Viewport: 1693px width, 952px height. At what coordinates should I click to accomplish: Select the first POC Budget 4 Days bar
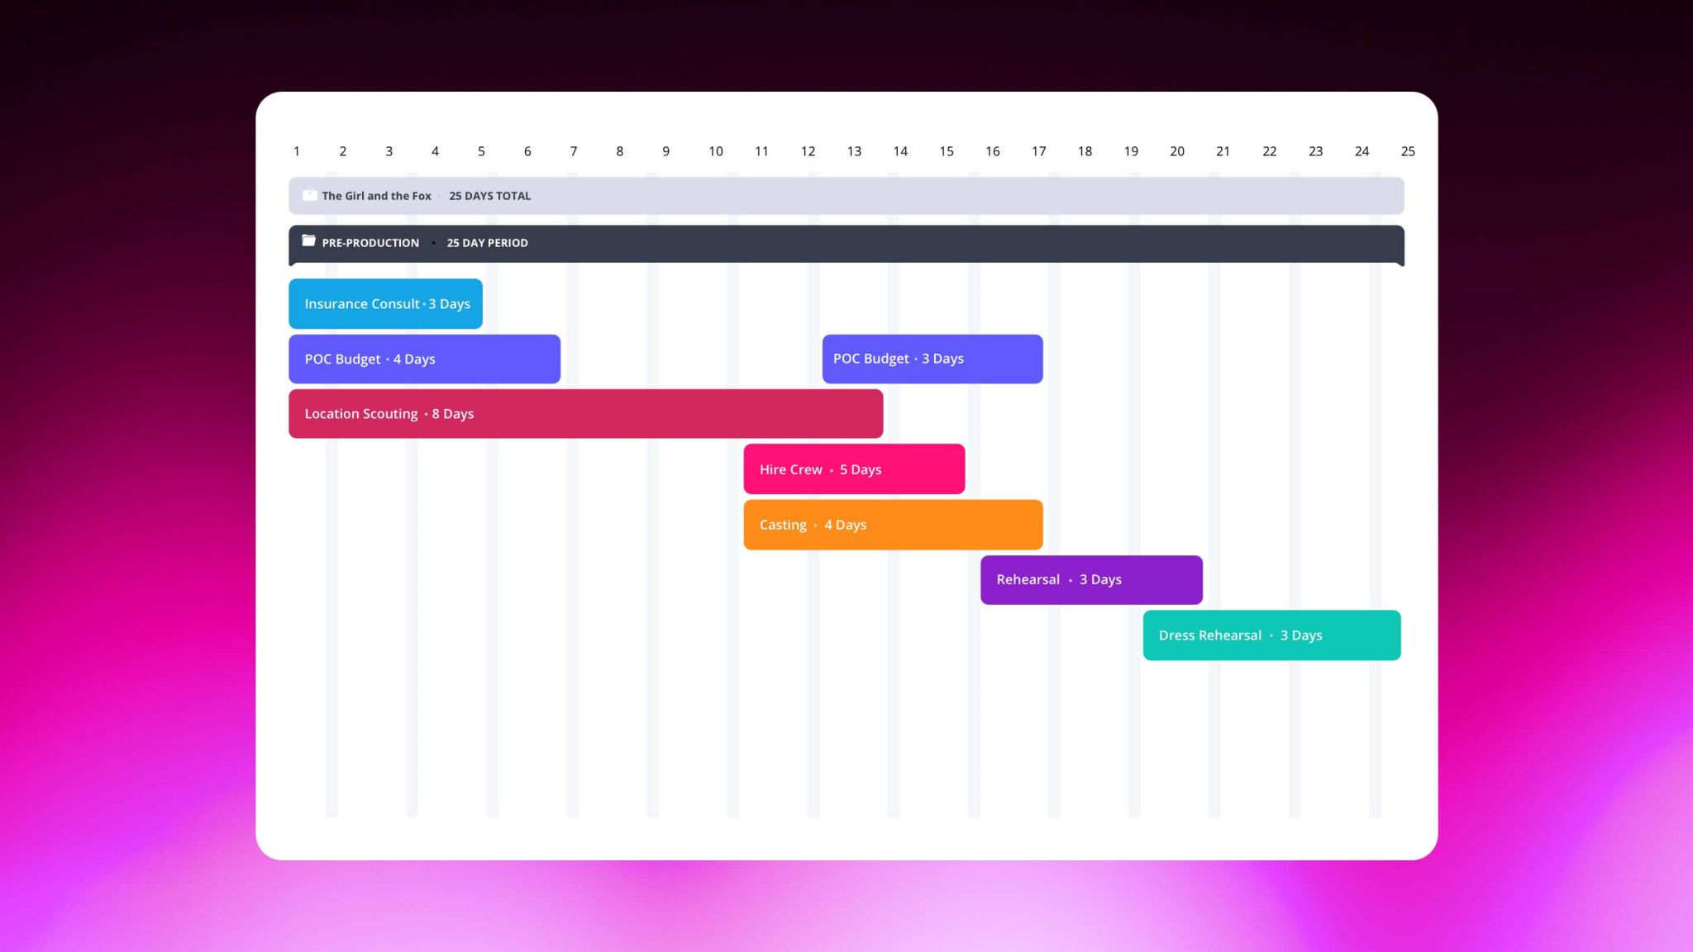coord(423,359)
